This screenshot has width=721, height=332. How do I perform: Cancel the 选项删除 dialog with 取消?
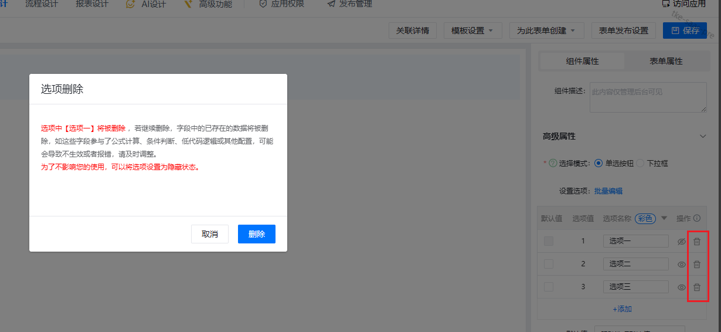210,234
